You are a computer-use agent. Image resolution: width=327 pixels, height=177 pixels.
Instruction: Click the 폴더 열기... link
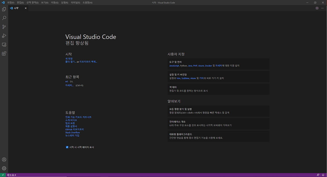tap(71, 62)
